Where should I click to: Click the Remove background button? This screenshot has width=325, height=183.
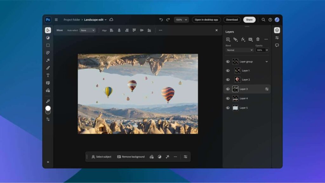click(x=131, y=157)
